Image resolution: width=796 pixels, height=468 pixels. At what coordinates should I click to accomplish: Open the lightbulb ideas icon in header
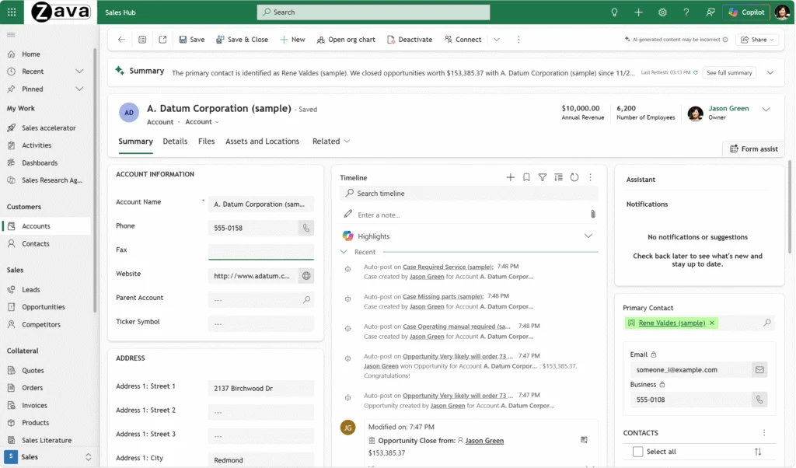point(614,12)
